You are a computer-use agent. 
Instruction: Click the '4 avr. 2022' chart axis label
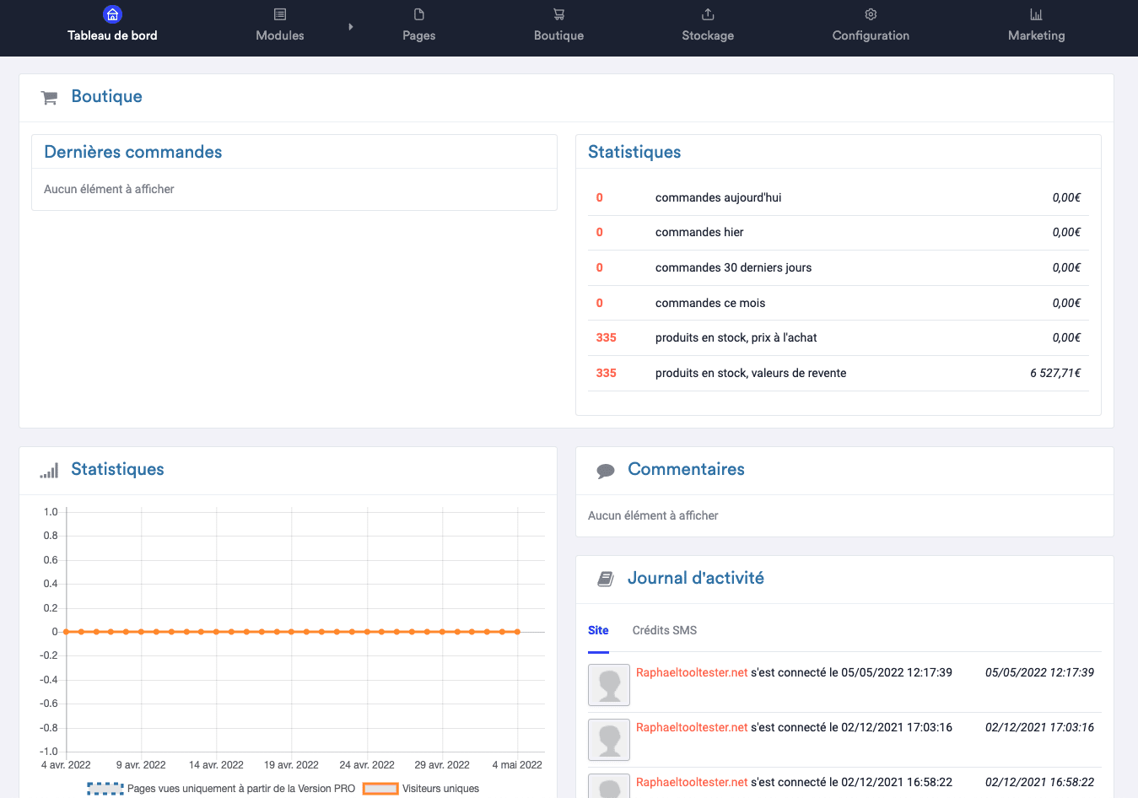point(66,765)
